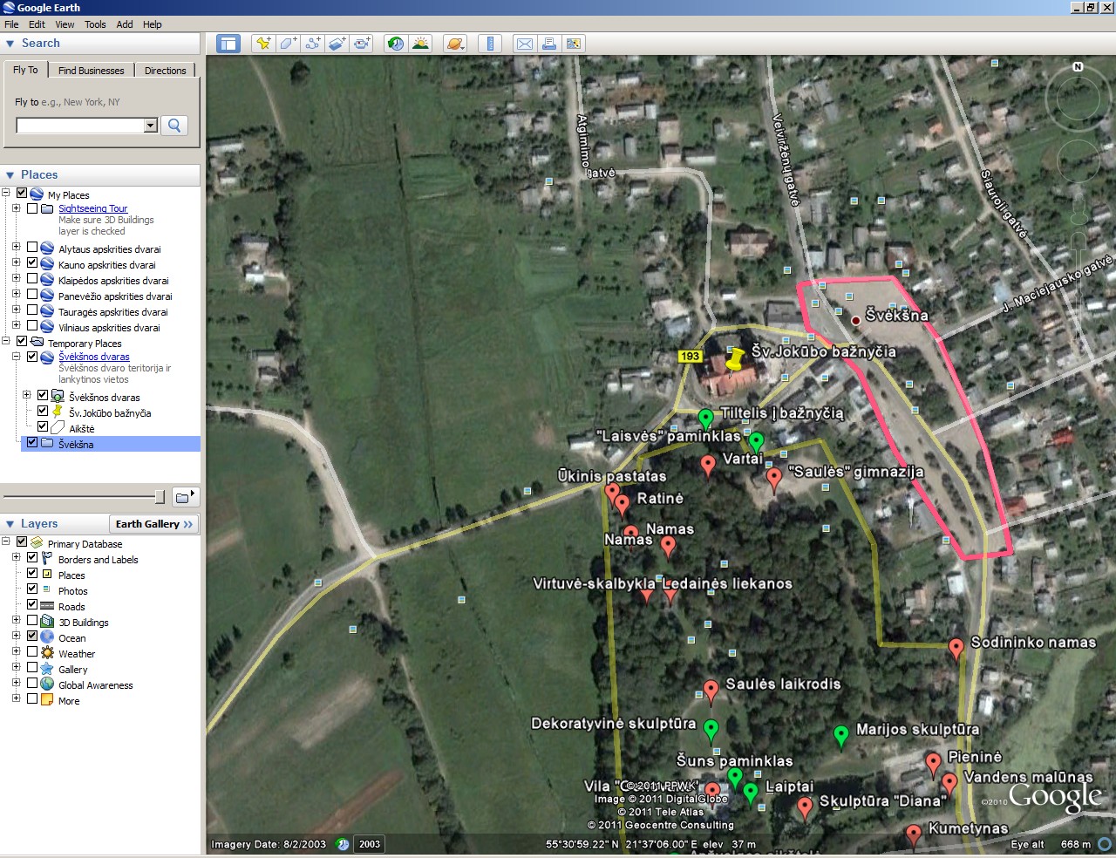Click the Print toolbar icon

point(549,44)
